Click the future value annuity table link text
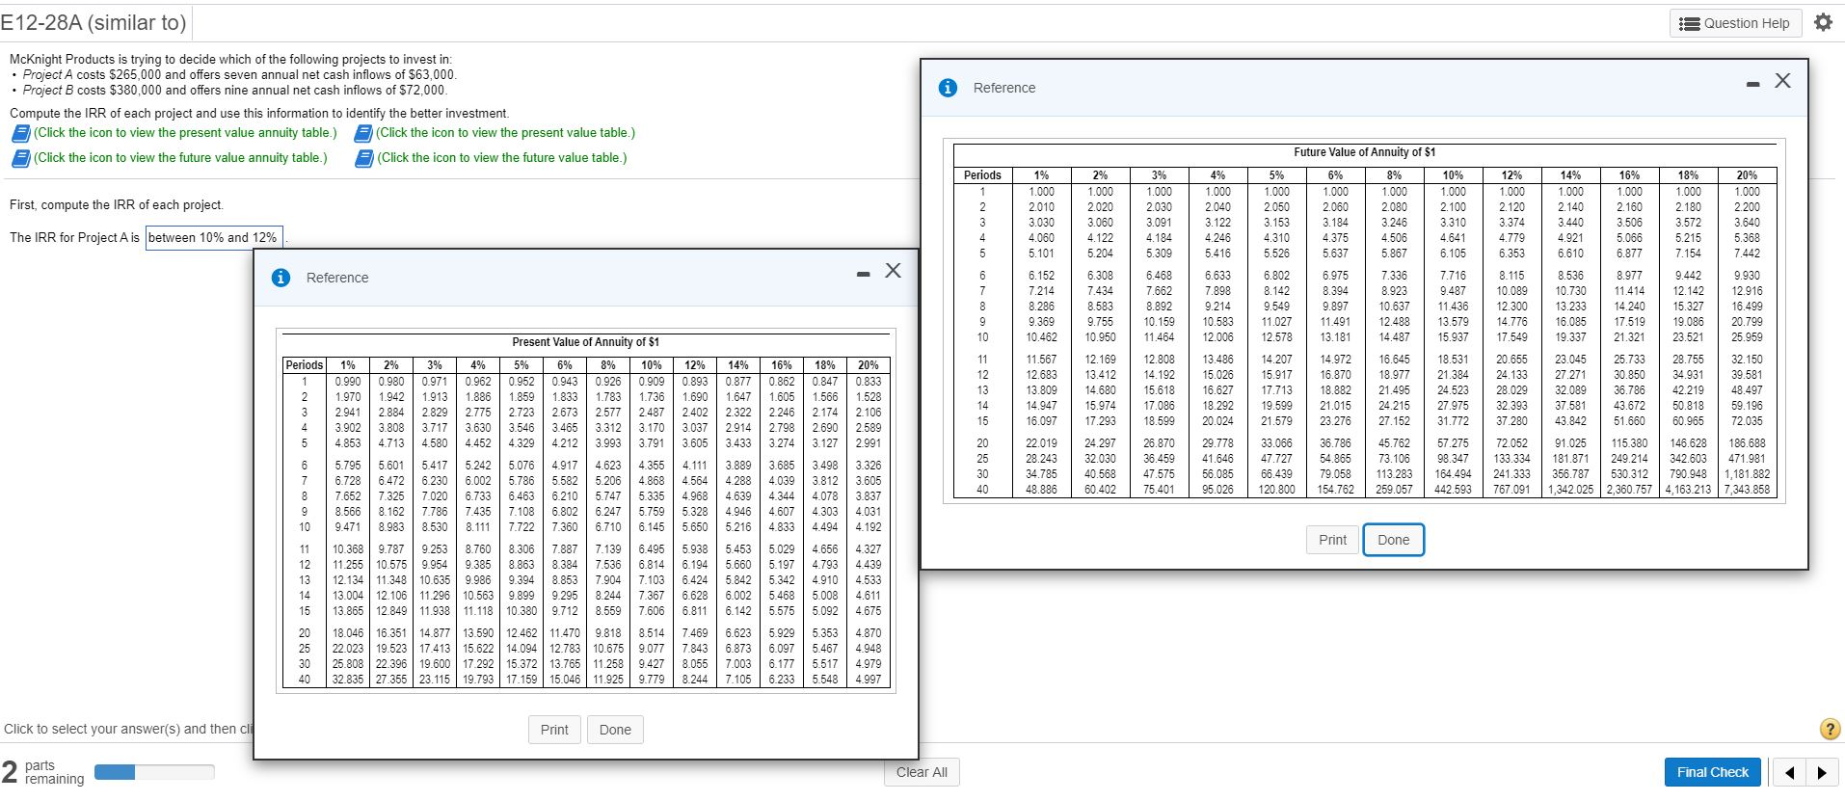The width and height of the screenshot is (1845, 801). click(x=180, y=158)
